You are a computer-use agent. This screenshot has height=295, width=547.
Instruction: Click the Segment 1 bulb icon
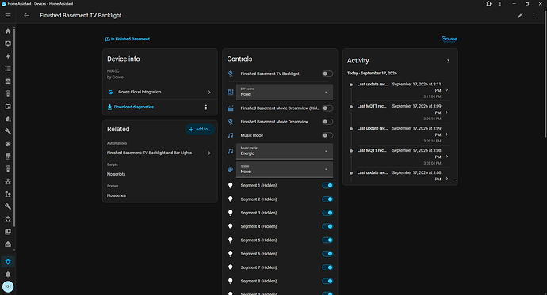(230, 185)
